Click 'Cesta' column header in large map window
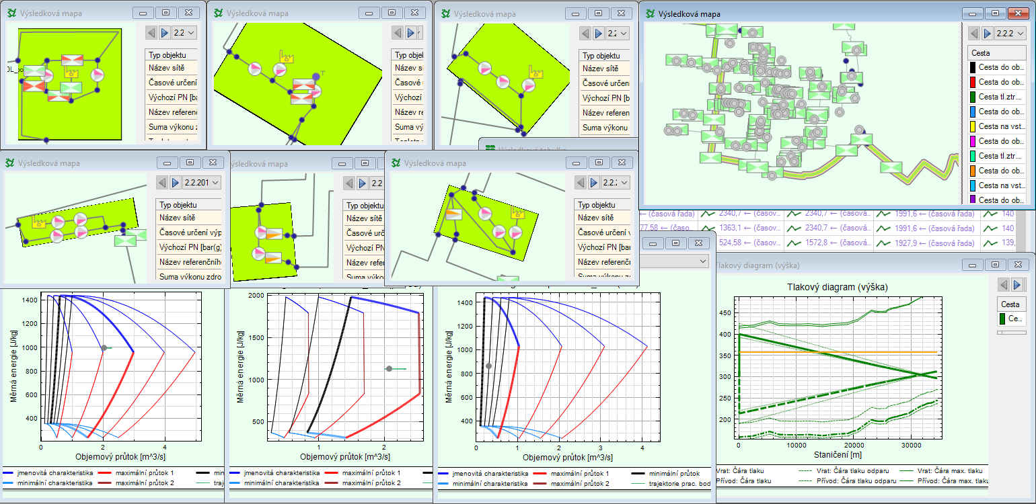The height and width of the screenshot is (504, 1036). [x=997, y=52]
